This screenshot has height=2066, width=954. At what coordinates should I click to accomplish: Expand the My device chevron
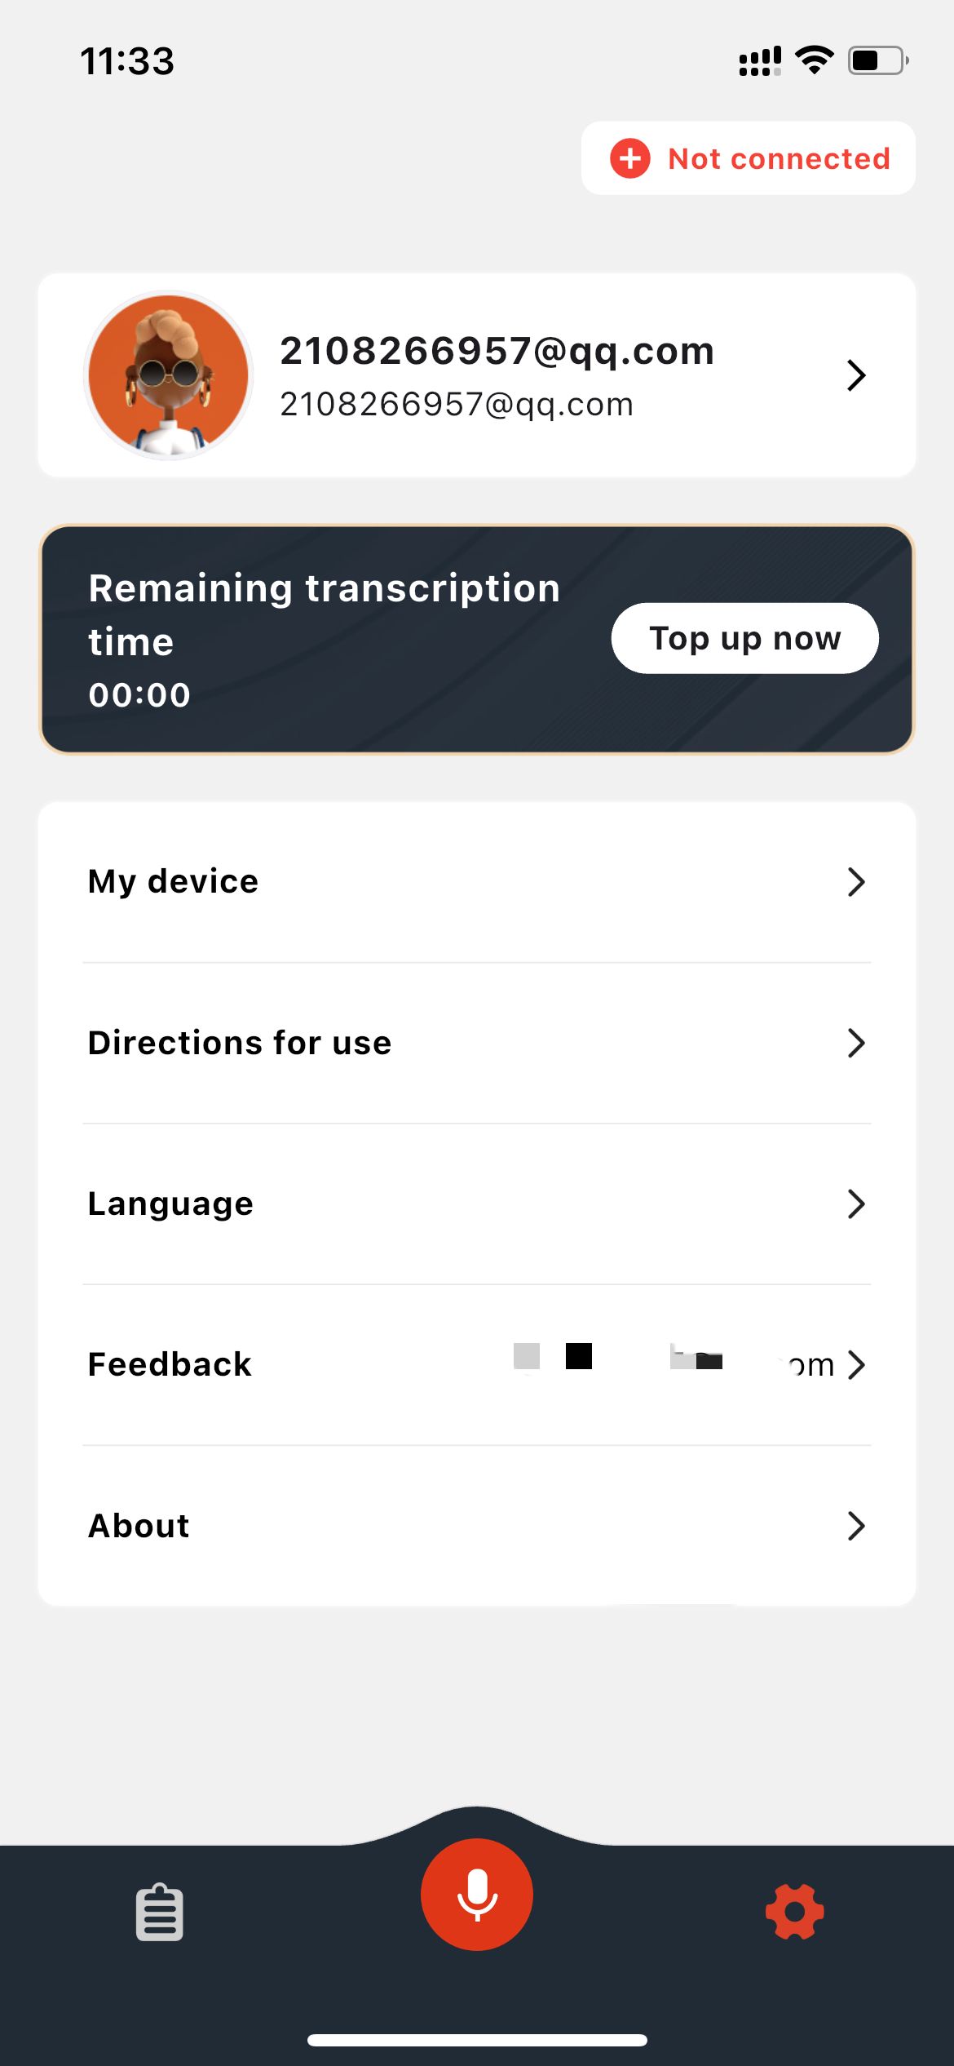855,881
